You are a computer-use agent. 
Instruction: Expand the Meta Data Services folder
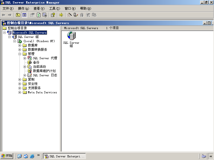[x=20, y=93]
